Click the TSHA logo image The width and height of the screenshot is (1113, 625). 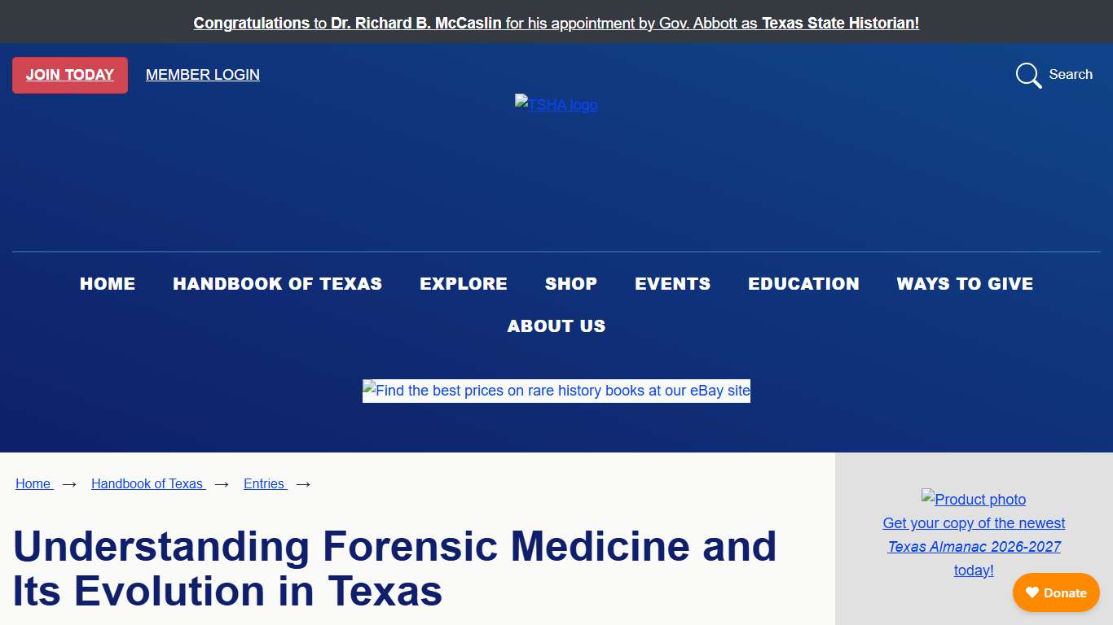[556, 104]
